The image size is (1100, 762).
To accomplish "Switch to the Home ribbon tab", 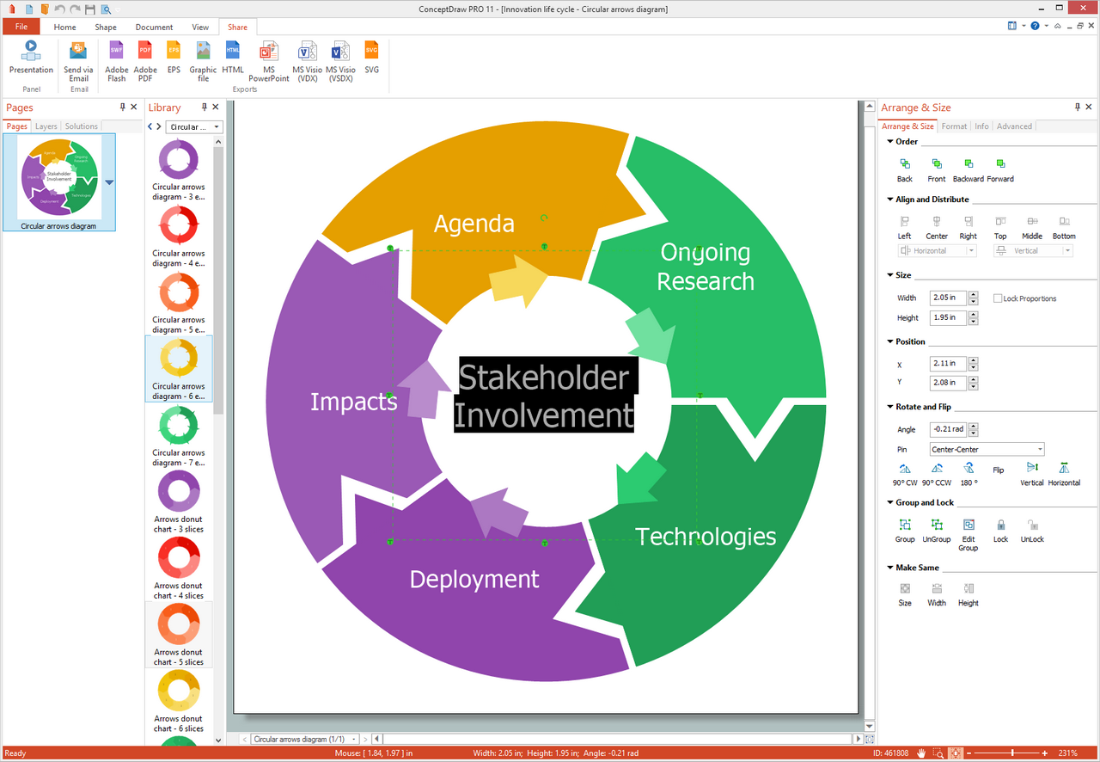I will pyautogui.click(x=64, y=27).
